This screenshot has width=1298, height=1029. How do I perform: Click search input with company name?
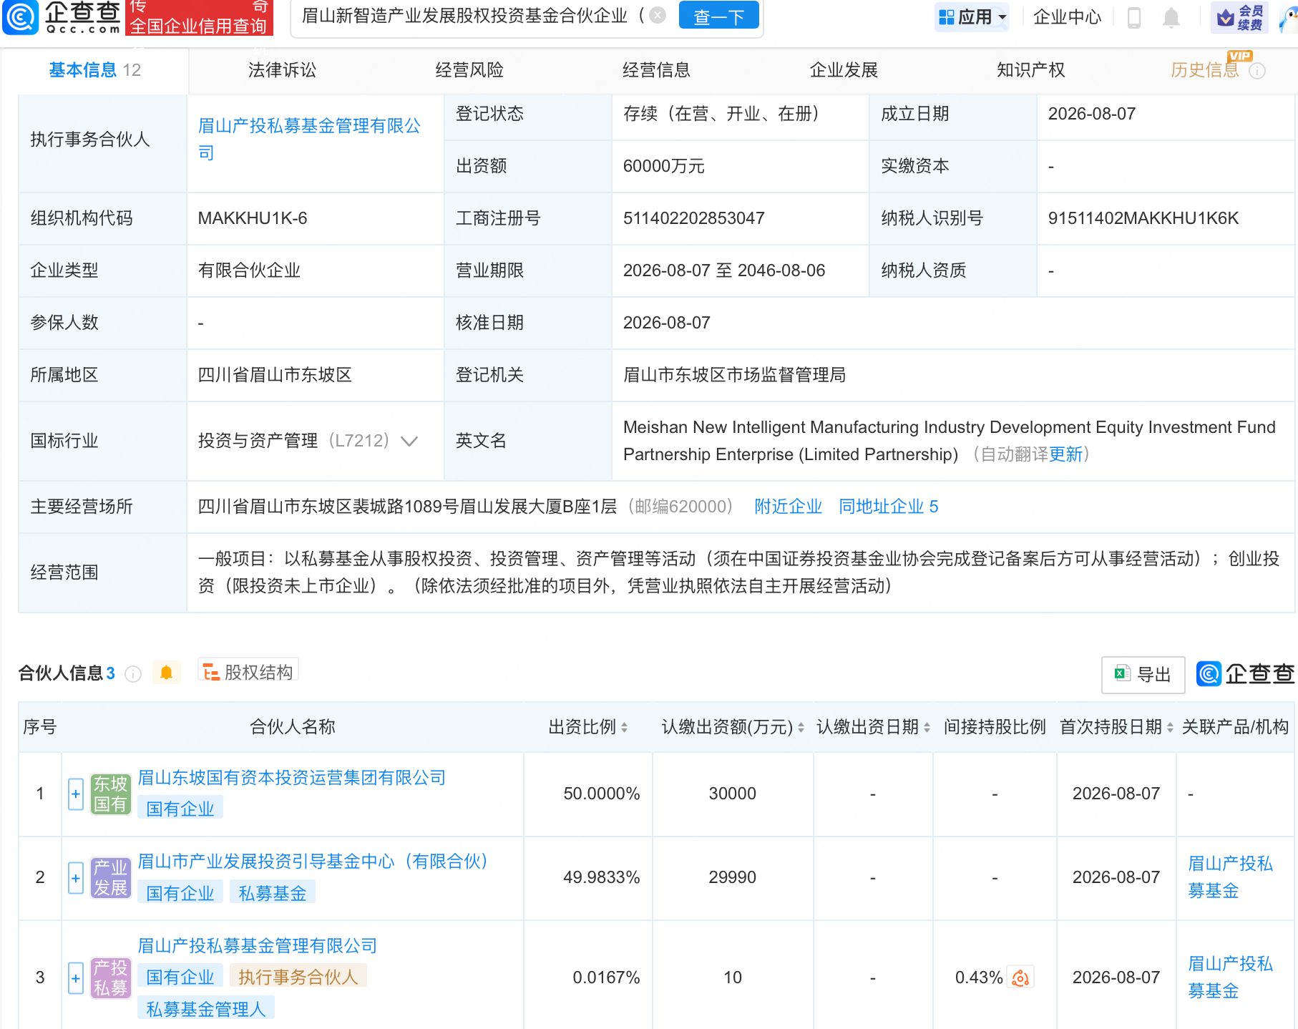[x=472, y=16]
